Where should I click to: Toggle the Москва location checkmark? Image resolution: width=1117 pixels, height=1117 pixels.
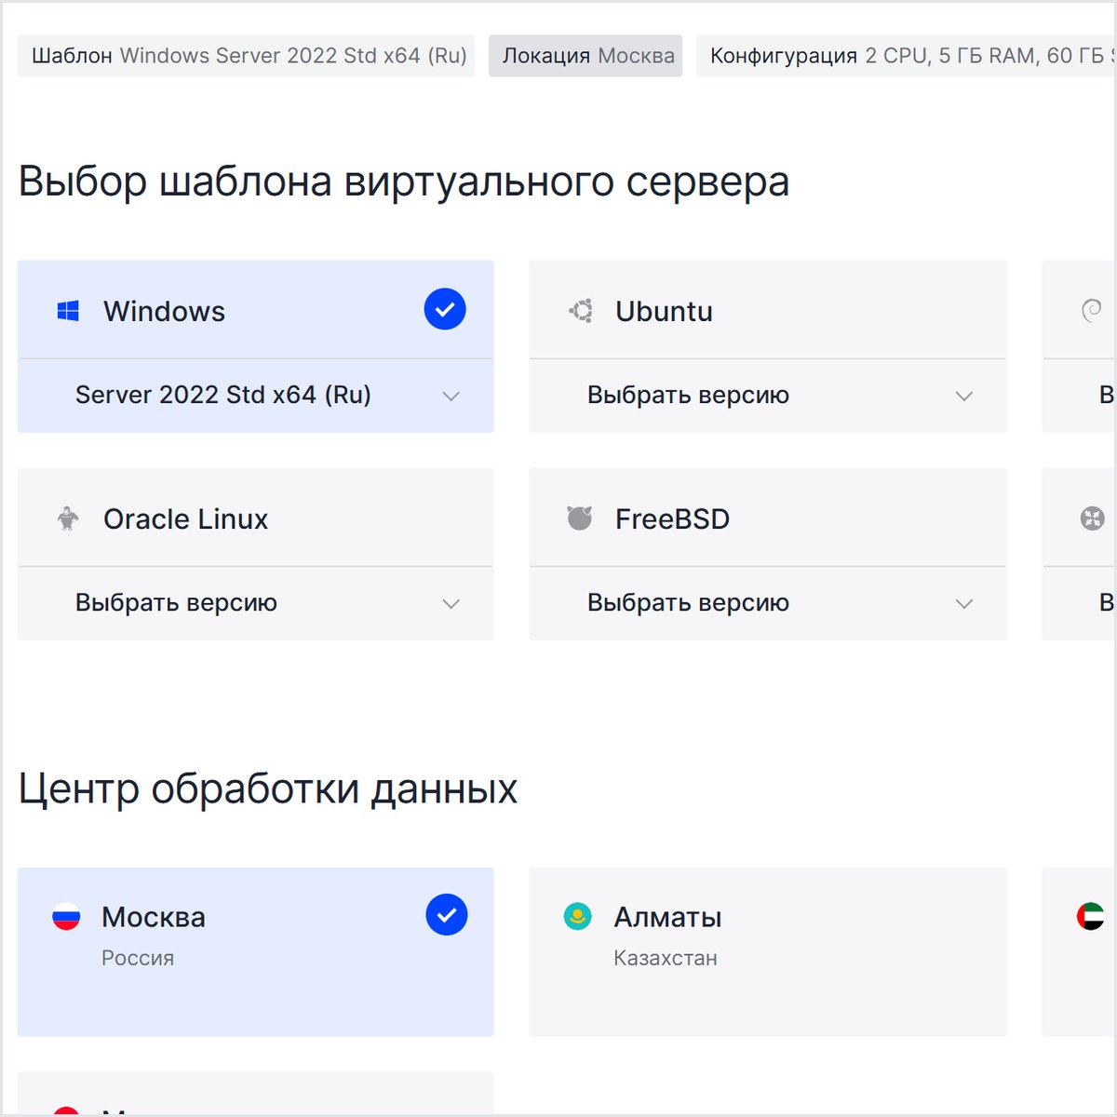pyautogui.click(x=447, y=915)
